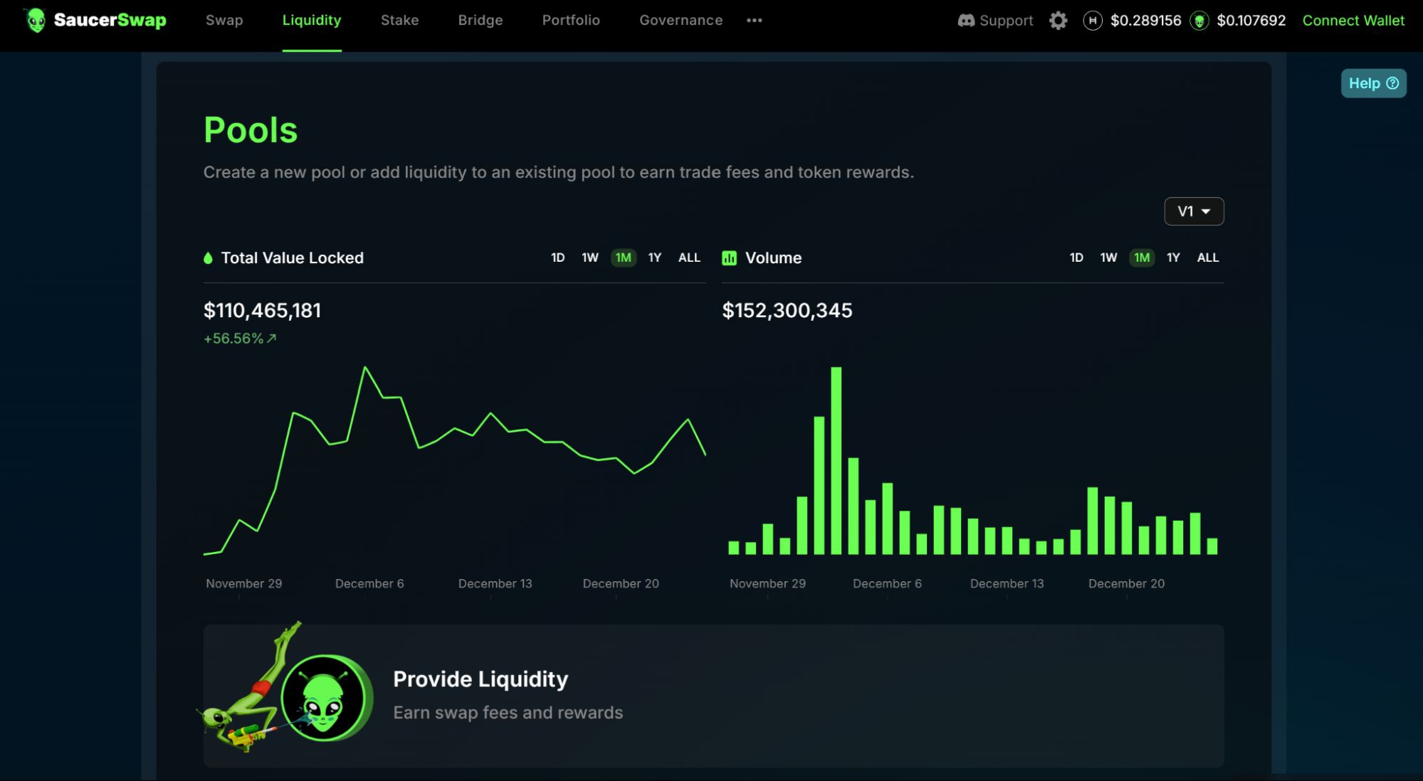Switch to the Swap tab
Viewport: 1423px width, 781px height.
point(224,21)
